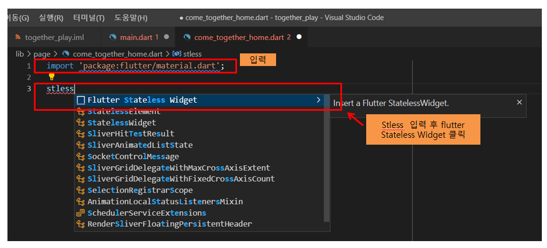The width and height of the screenshot is (547, 248).
Task: Click the lib breadcrumb segment
Action: tap(20, 54)
